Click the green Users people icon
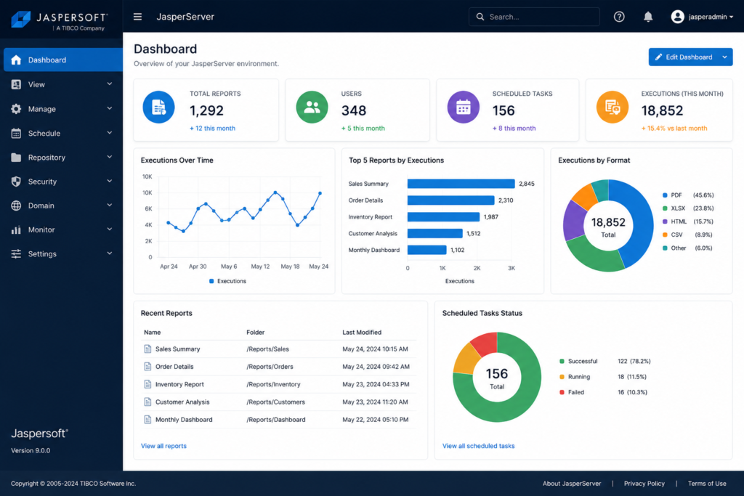Screen dimensions: 744x496 pos(312,107)
